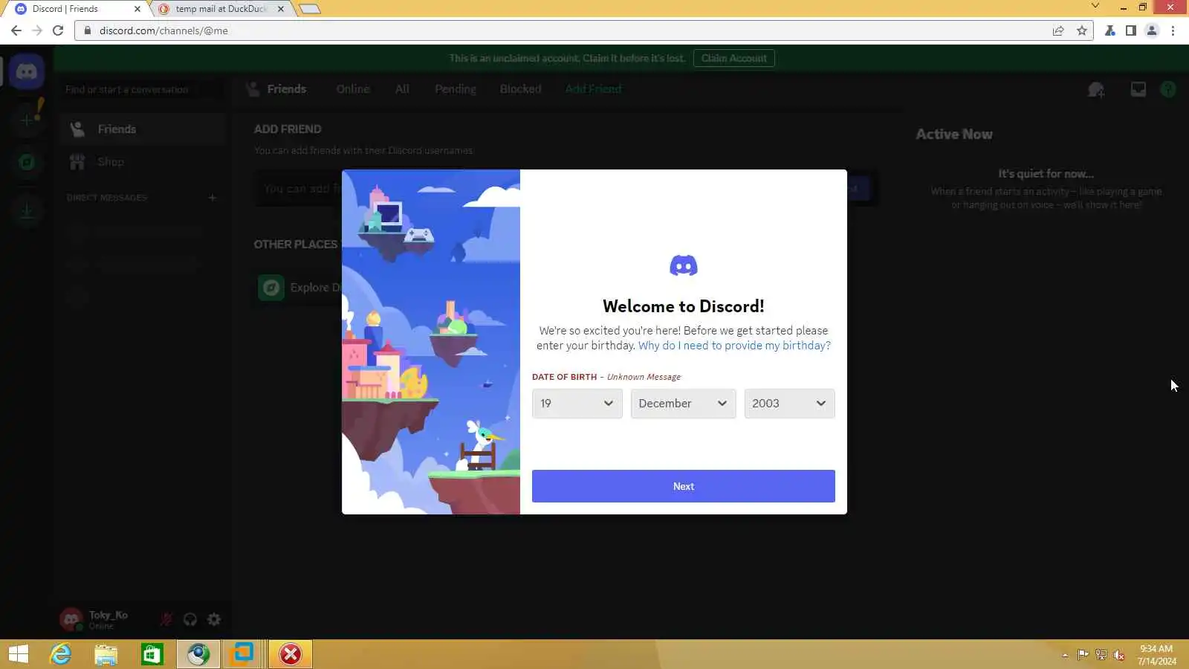The height and width of the screenshot is (669, 1189).
Task: Create a DM using the plus icon
Action: pos(213,198)
